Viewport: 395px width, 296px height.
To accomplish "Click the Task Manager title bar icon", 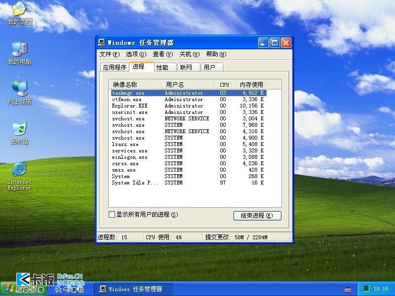I will tap(102, 42).
